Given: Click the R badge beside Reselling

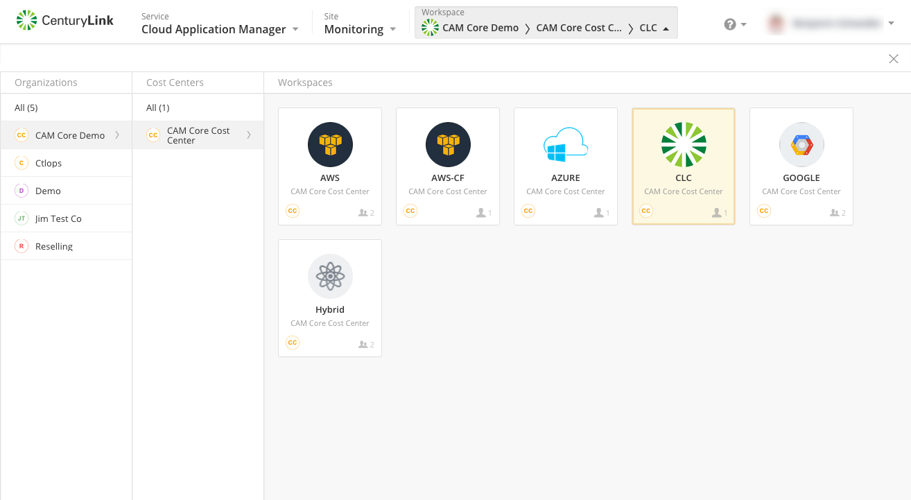Looking at the screenshot, I should [21, 246].
